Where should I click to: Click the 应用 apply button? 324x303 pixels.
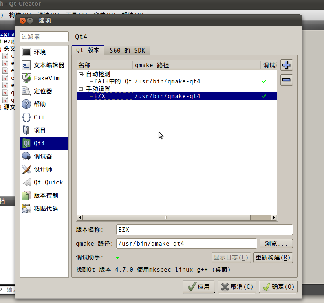click(x=199, y=287)
